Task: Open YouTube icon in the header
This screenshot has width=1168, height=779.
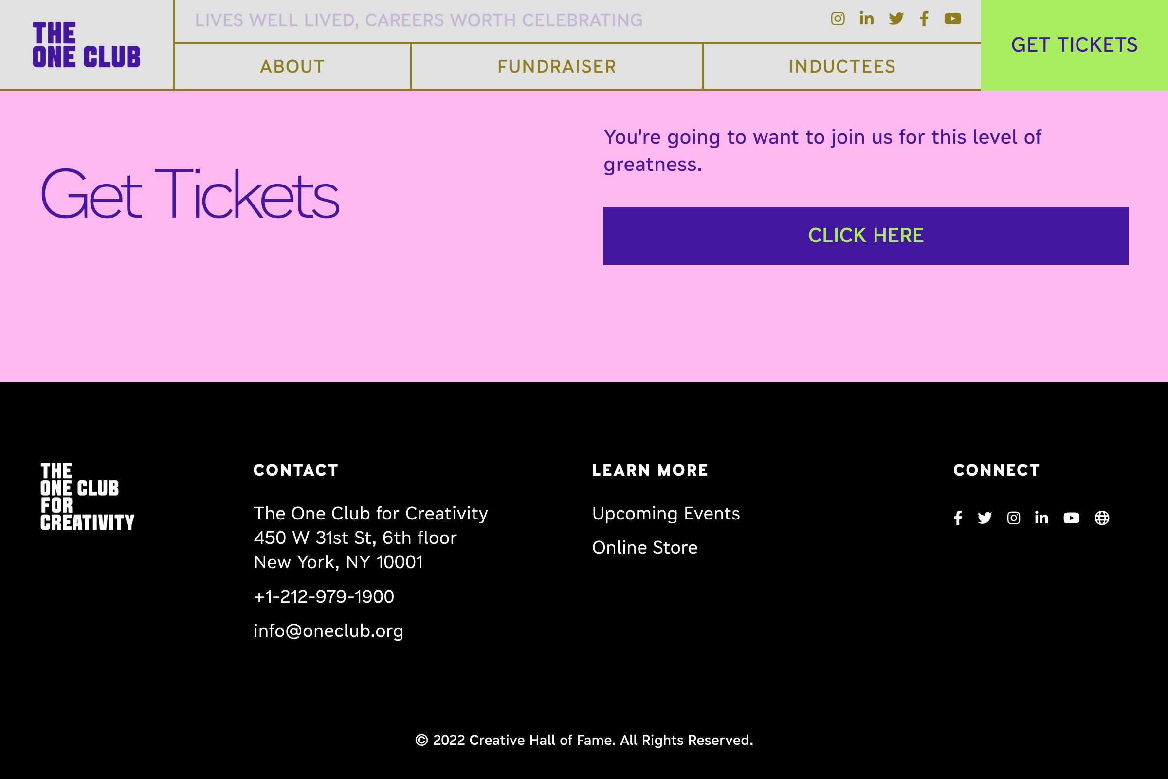Action: coord(952,19)
